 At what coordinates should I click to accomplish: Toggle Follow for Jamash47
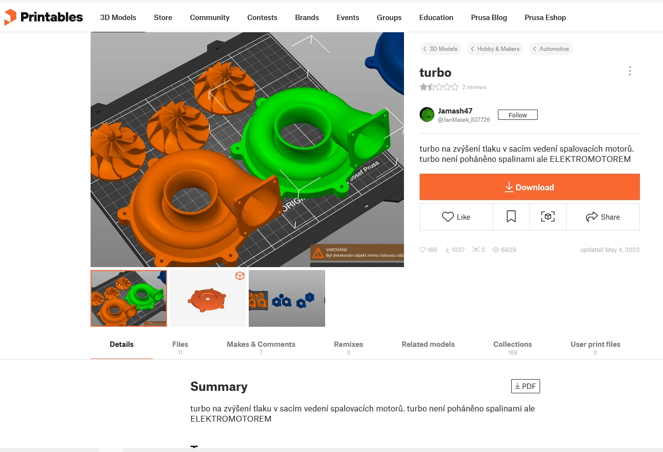click(518, 115)
